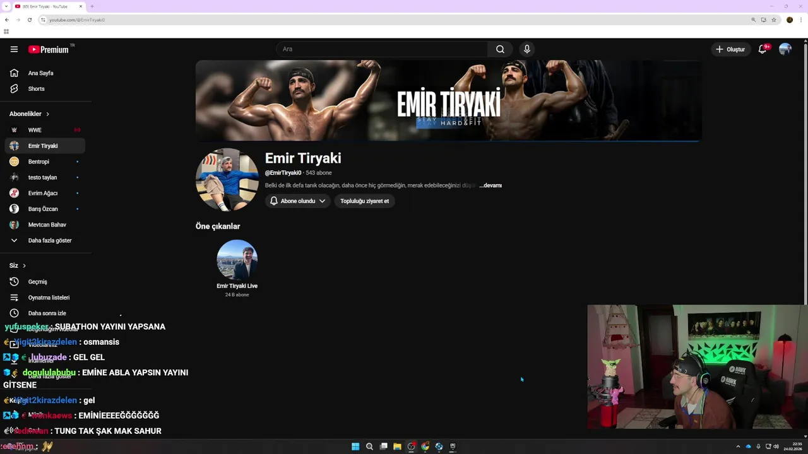Open Geçmiş watch history
808x454 pixels.
44,282
